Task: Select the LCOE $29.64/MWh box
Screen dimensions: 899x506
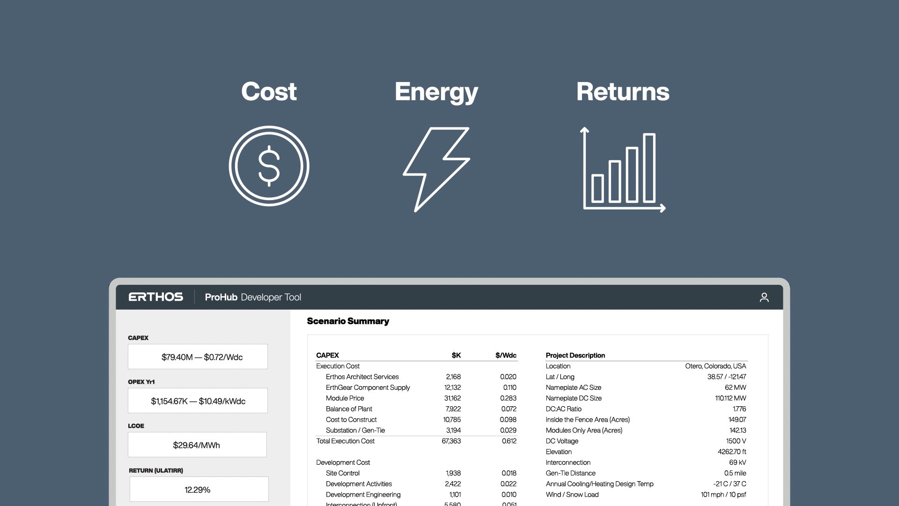Action: [197, 445]
